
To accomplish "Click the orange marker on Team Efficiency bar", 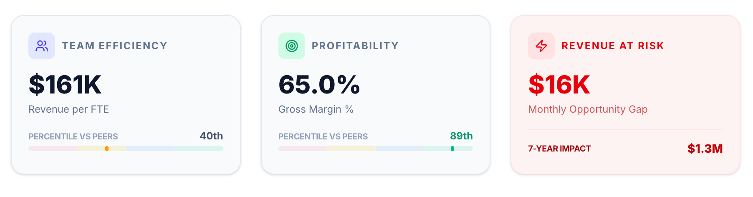I will click(107, 149).
